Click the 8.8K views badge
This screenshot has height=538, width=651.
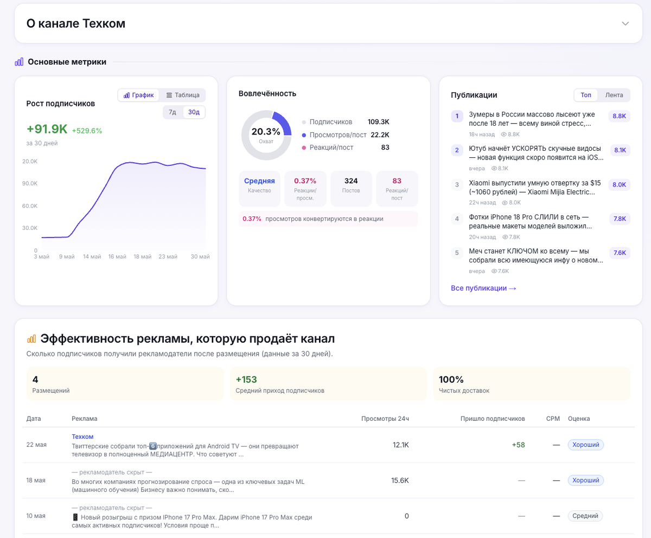click(619, 116)
